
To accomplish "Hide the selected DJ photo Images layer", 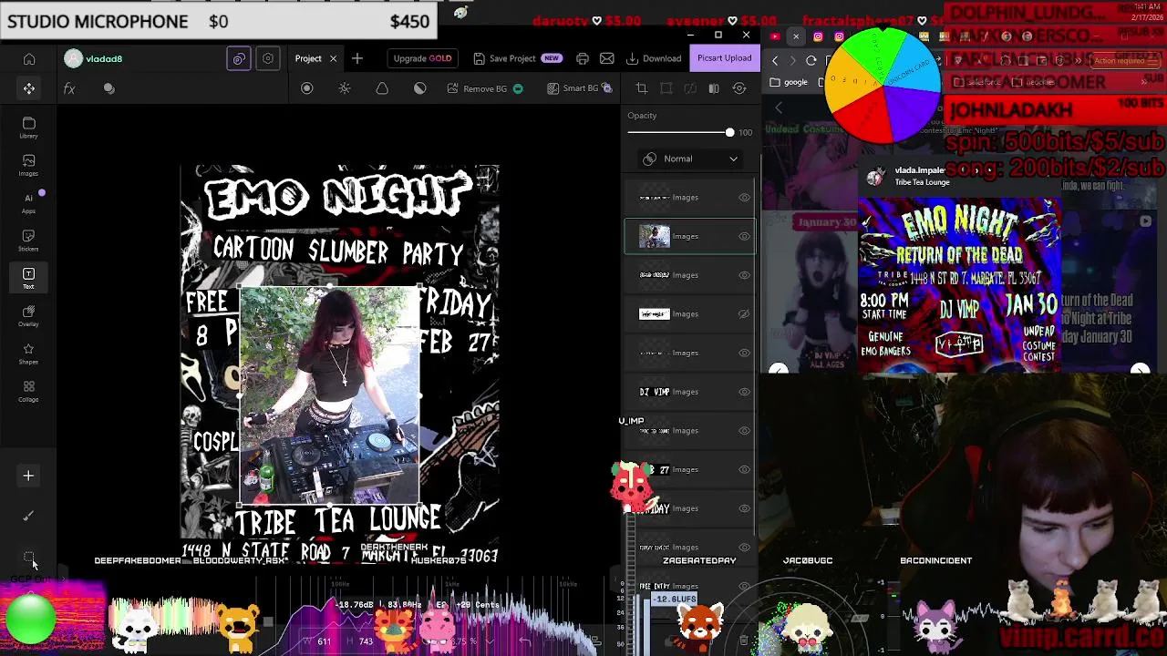I will (744, 236).
